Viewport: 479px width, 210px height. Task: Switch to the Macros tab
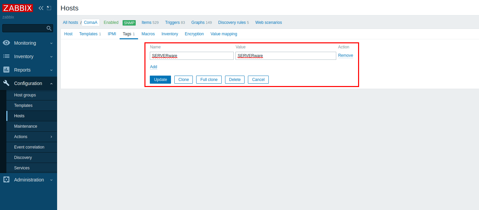click(x=148, y=34)
